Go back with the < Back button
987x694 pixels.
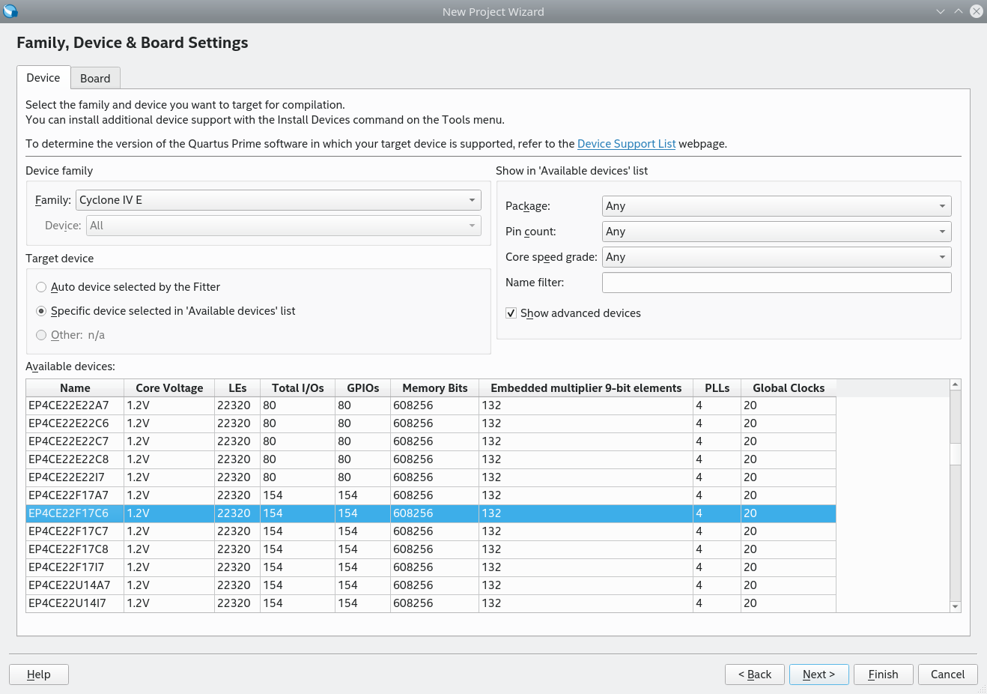pyautogui.click(x=755, y=675)
